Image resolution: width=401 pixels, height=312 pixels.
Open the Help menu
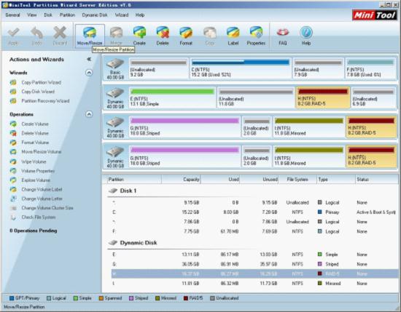(x=140, y=15)
